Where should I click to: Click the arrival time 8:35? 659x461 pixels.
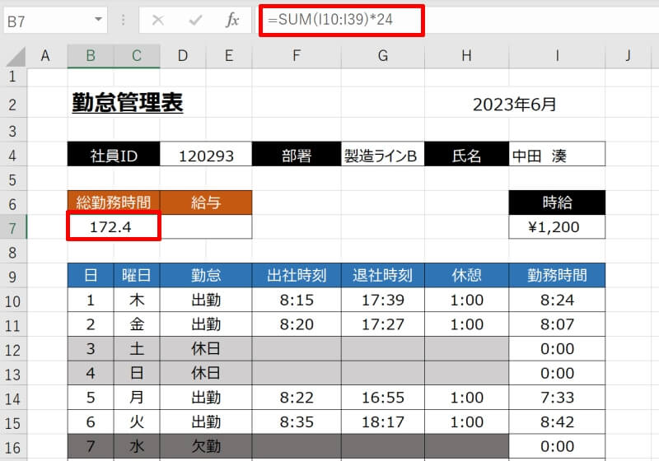[297, 421]
